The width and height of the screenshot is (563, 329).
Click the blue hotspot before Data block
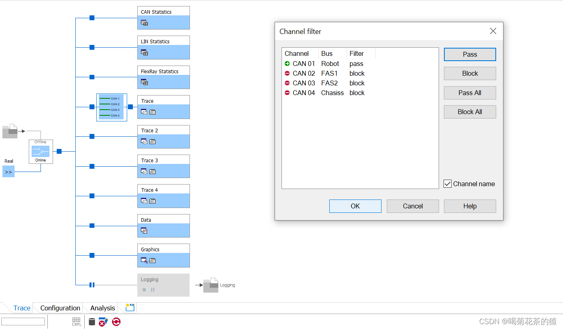point(92,225)
